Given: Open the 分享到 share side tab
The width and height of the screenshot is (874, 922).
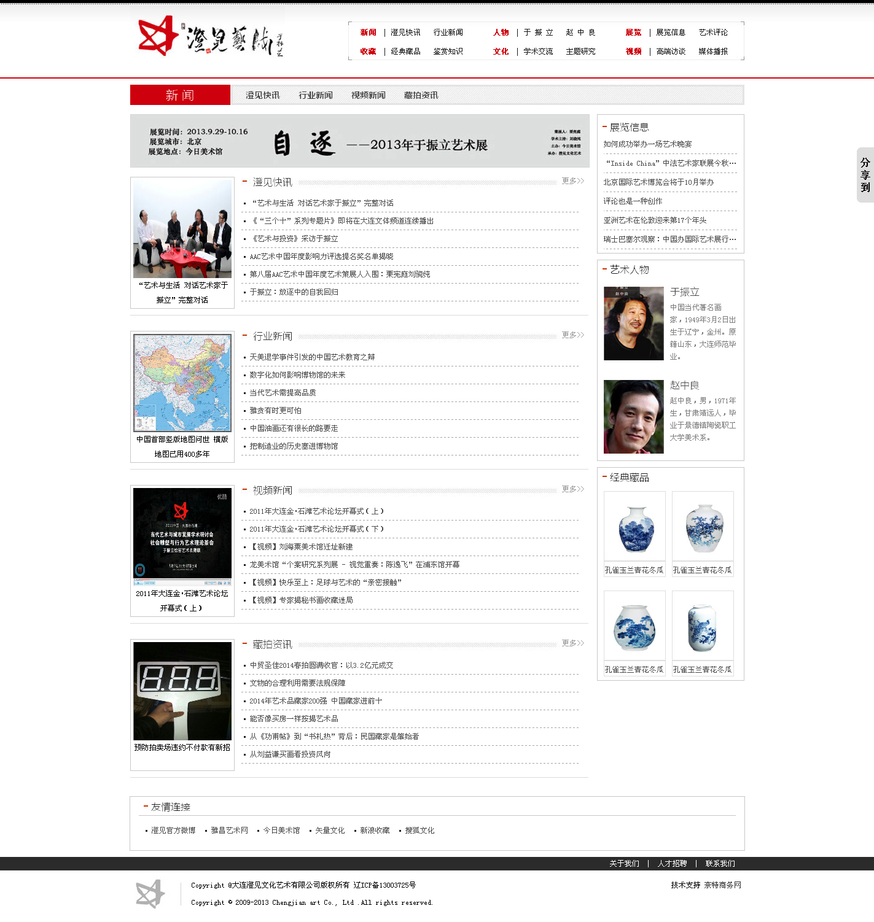Looking at the screenshot, I should pos(865,175).
